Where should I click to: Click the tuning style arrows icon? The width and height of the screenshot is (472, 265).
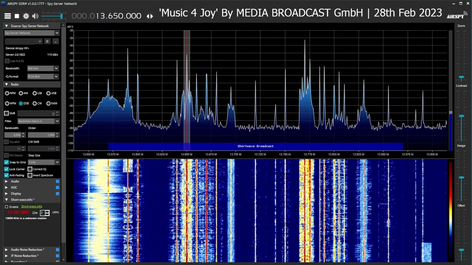pyautogui.click(x=150, y=16)
